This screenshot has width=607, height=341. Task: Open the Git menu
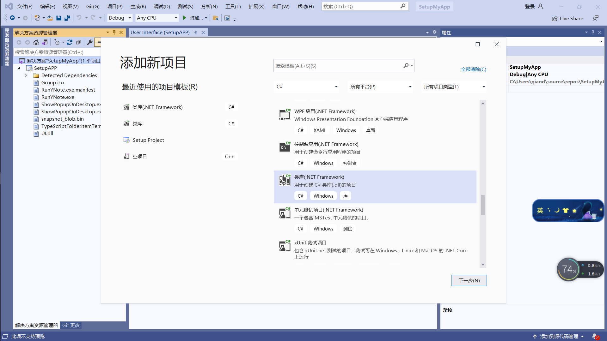[x=93, y=6]
